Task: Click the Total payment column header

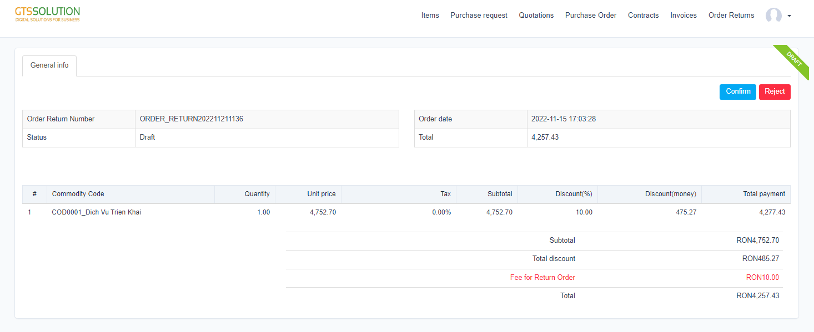Action: (x=763, y=194)
